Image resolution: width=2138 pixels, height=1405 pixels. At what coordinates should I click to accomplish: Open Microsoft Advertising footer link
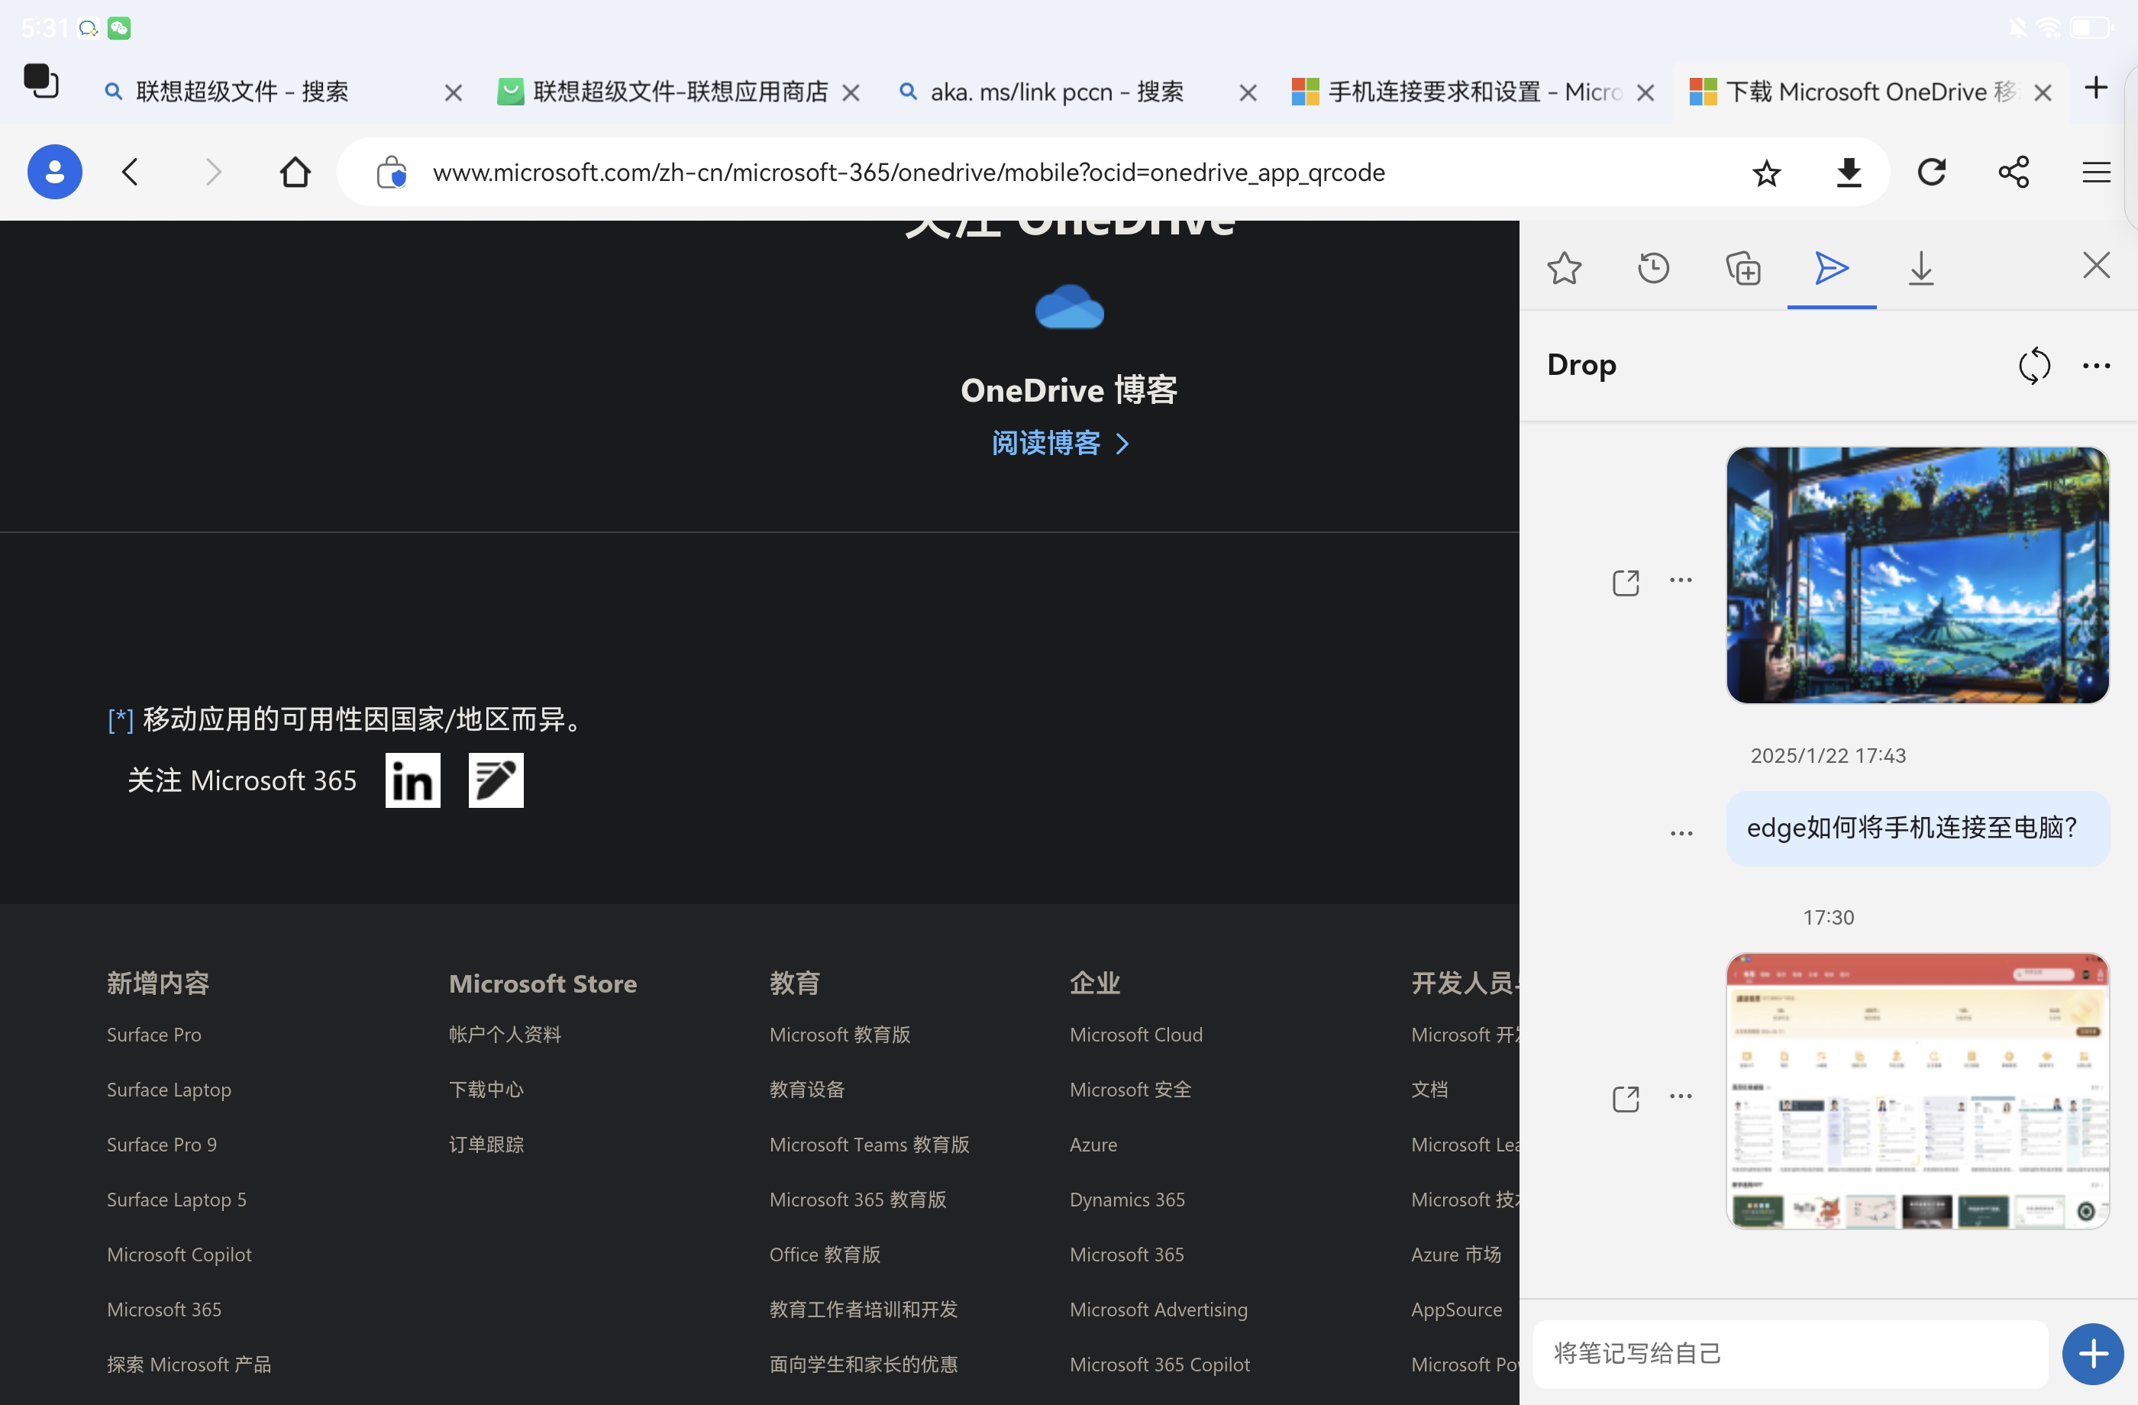pyautogui.click(x=1158, y=1309)
